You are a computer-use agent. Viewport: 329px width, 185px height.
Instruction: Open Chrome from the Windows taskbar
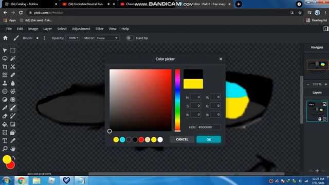point(21,180)
